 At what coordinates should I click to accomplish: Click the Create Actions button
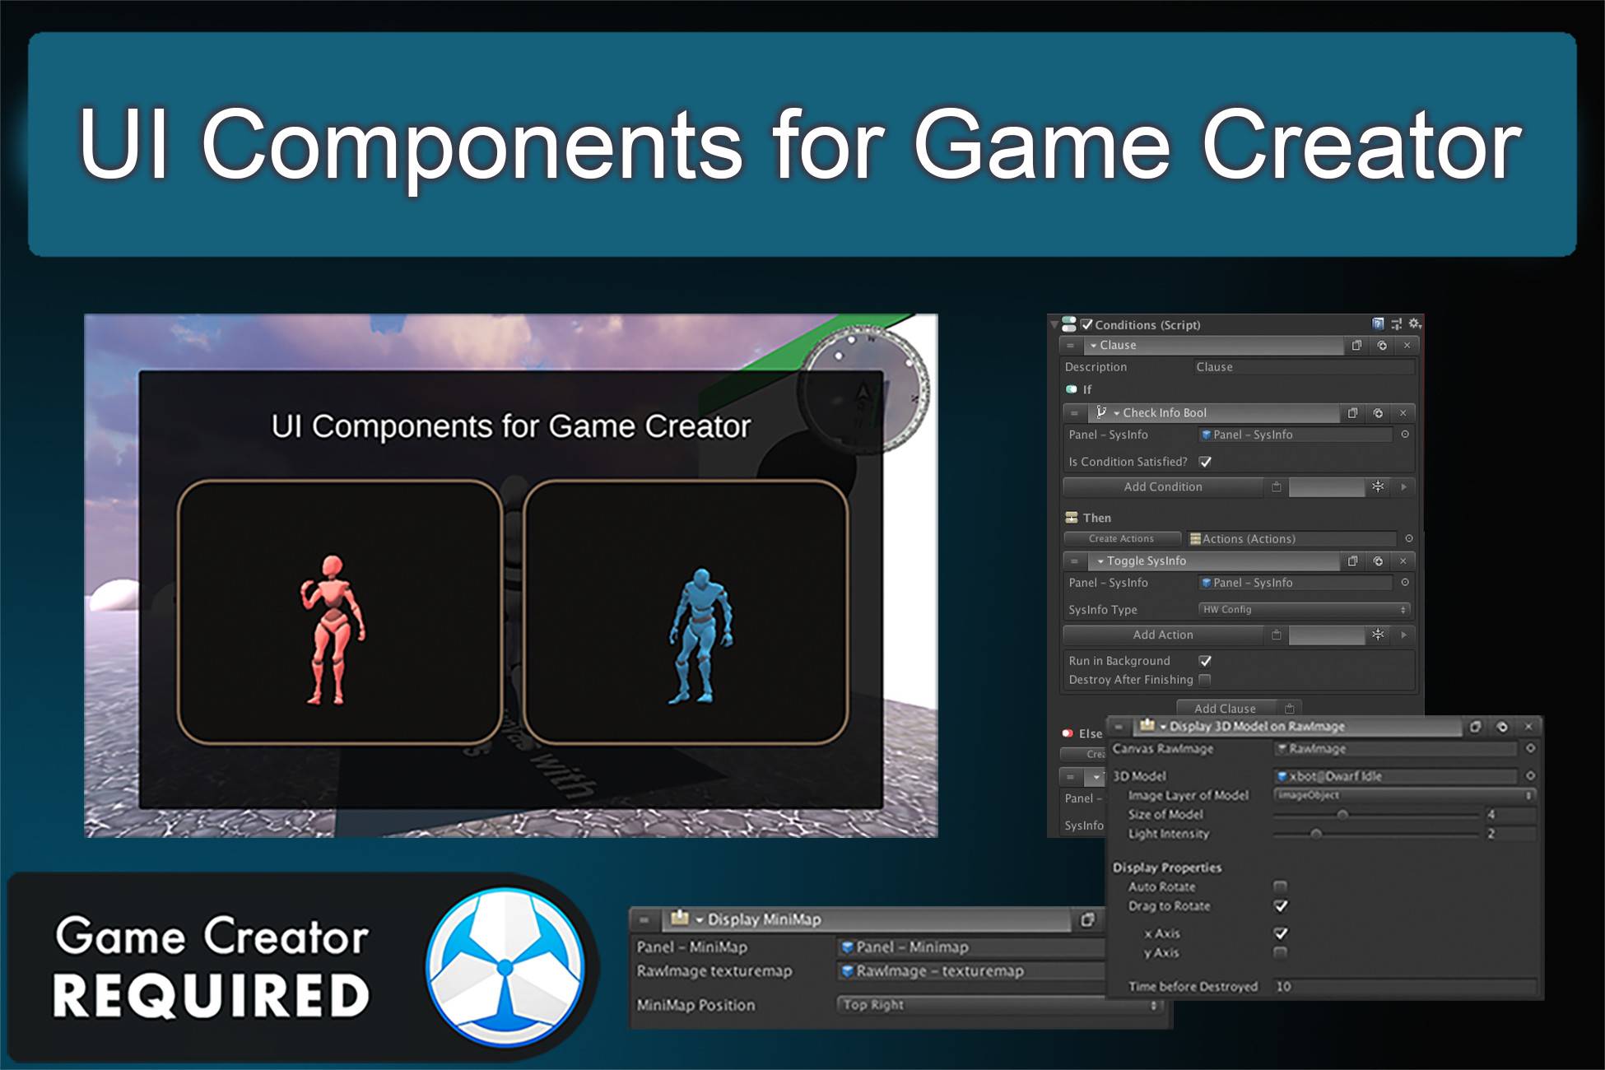(1122, 539)
